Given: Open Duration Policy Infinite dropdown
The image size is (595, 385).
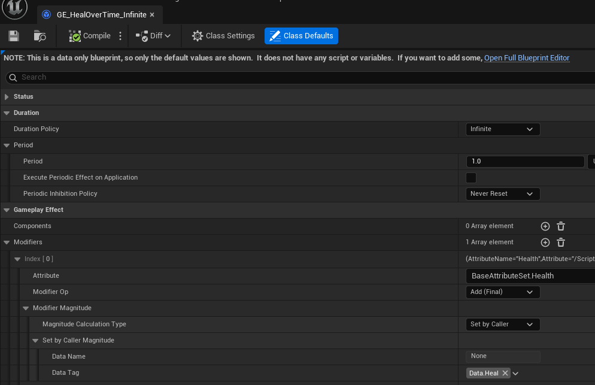Looking at the screenshot, I should point(502,129).
